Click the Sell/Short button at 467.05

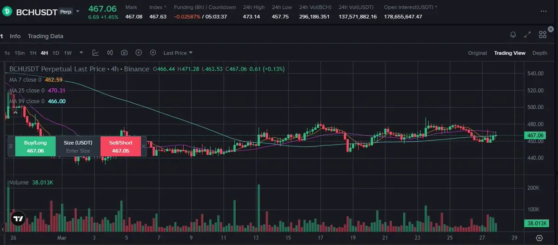pos(120,146)
